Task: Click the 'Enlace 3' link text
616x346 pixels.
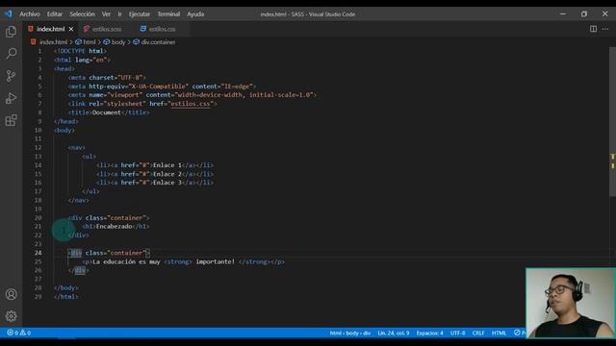Action: point(167,183)
